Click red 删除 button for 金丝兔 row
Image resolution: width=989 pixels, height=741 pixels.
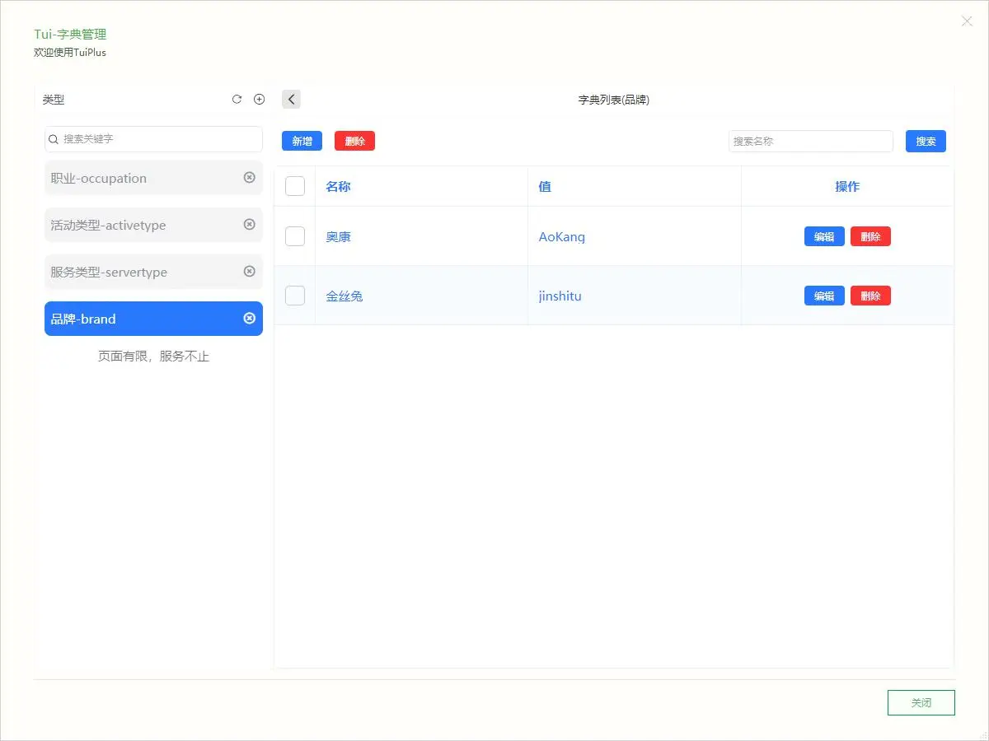point(870,296)
